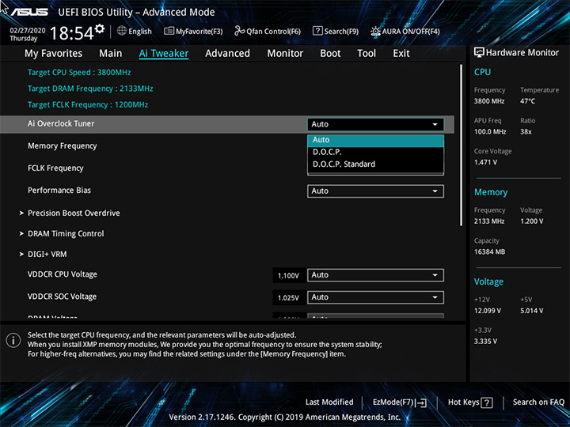Click the 1.025V VDDCR SOC value

click(288, 298)
